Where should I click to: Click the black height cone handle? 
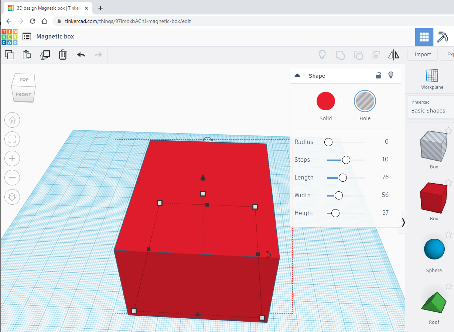click(203, 177)
